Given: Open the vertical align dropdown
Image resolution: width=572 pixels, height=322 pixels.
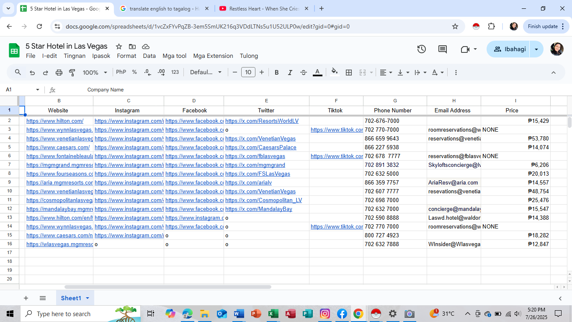Looking at the screenshot, I should 403,73.
